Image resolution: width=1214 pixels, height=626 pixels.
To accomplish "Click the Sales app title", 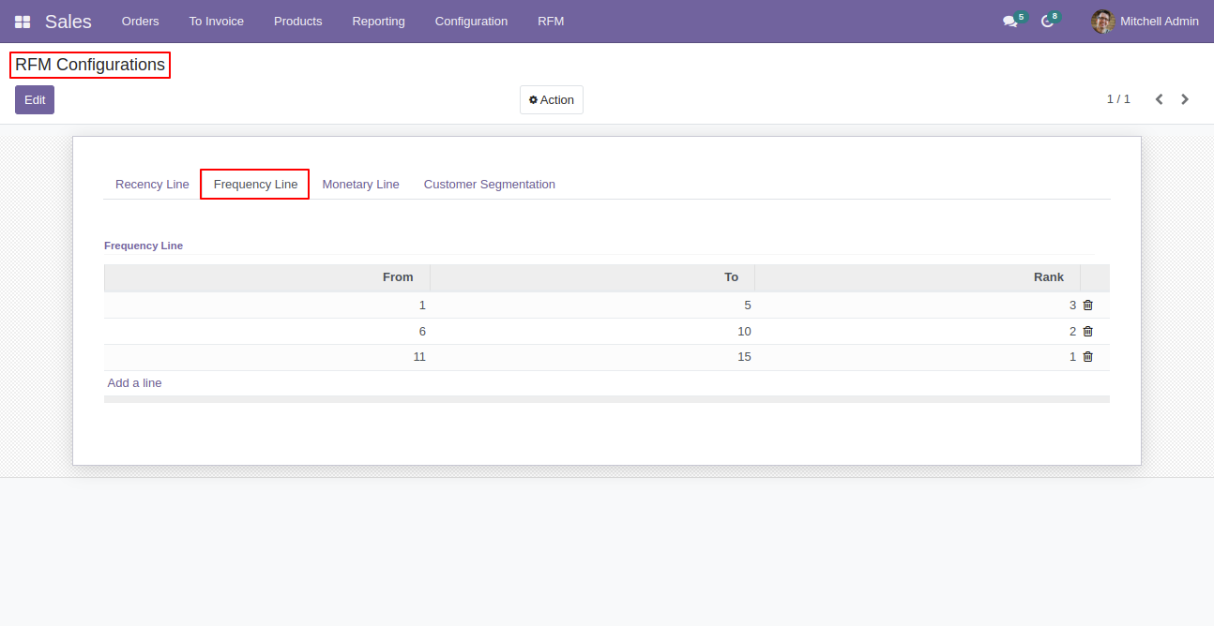I will click(68, 22).
